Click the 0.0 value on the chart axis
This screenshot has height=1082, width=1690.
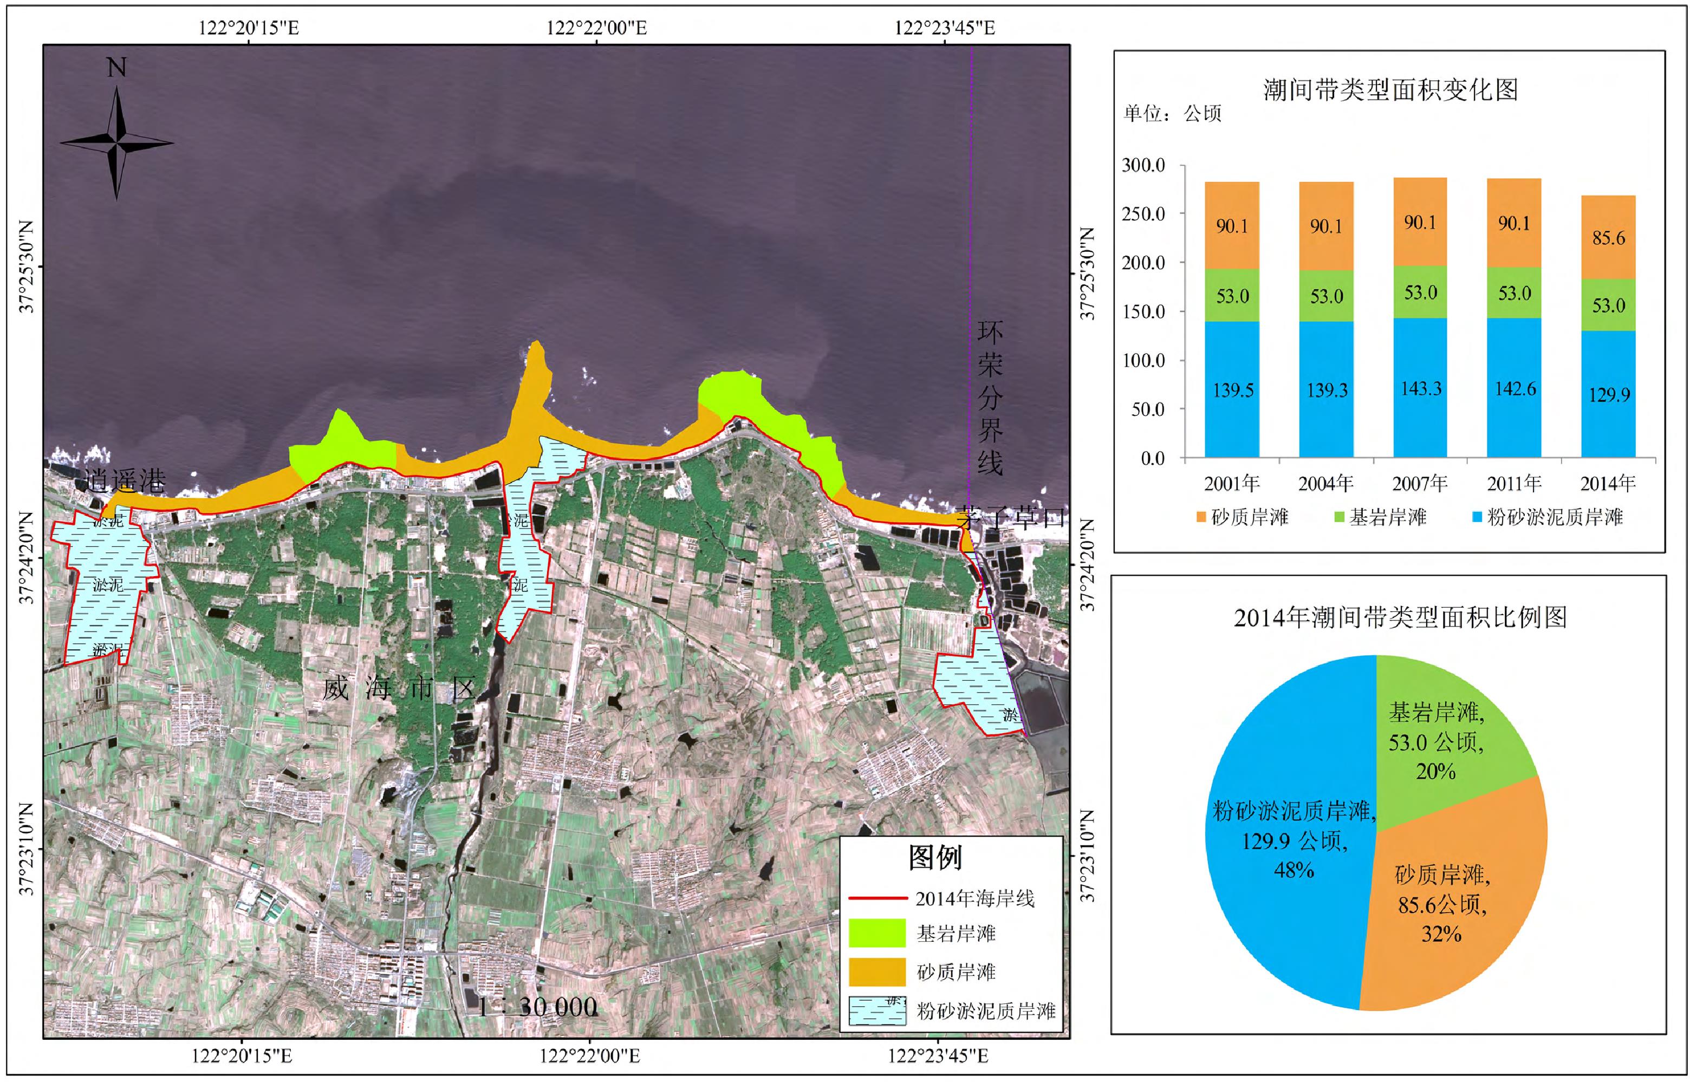(1153, 459)
